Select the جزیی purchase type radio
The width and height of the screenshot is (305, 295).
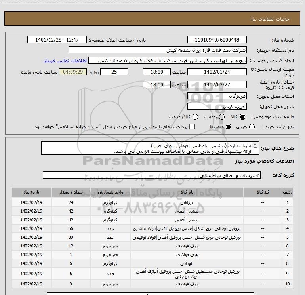[252, 127]
